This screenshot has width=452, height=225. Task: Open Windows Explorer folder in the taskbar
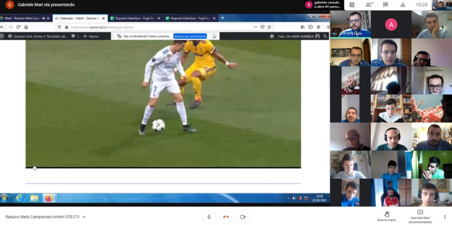(x=34, y=198)
